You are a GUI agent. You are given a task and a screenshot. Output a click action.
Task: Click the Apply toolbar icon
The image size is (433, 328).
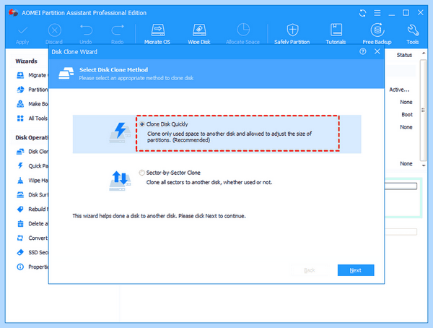(22, 30)
